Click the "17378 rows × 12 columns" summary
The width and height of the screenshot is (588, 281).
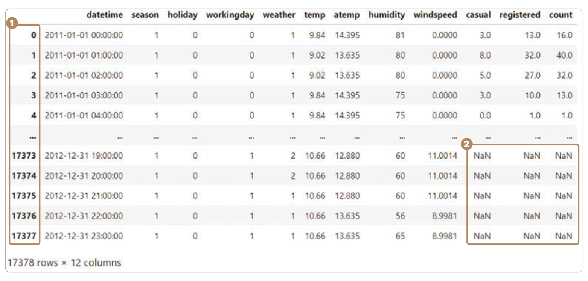pyautogui.click(x=64, y=263)
